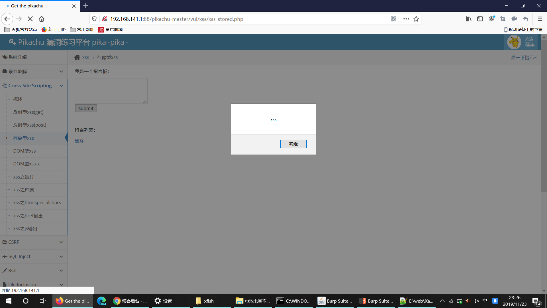547x308 pixels.
Task: Click the screenshot crop icon
Action: pos(503,19)
